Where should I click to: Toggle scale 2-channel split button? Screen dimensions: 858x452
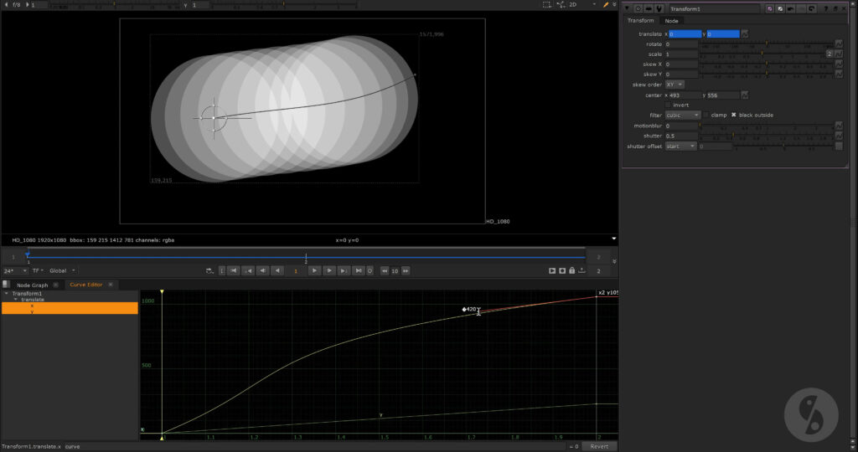pyautogui.click(x=829, y=54)
